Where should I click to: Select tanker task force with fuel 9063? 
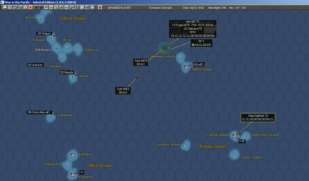[137, 77]
